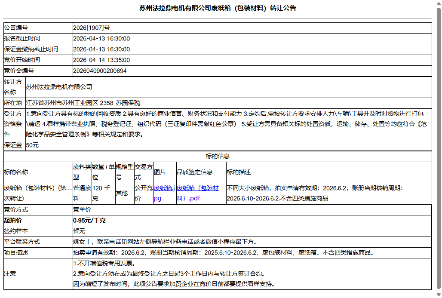Viewport: 442px width, 298px height.
Task: Click the page title 苏州法拉鼎电机有限公司废纸箱转让公告
Action: point(218,8)
